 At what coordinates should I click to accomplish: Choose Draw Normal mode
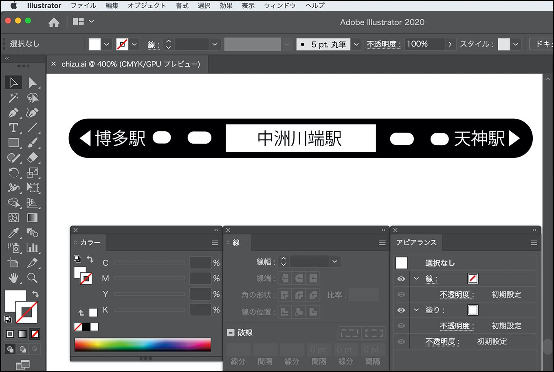[10, 349]
